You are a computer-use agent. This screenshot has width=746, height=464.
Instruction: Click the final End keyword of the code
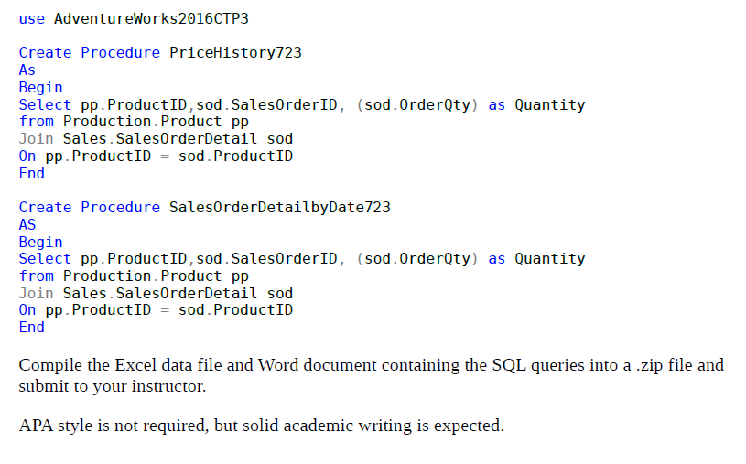pos(31,327)
